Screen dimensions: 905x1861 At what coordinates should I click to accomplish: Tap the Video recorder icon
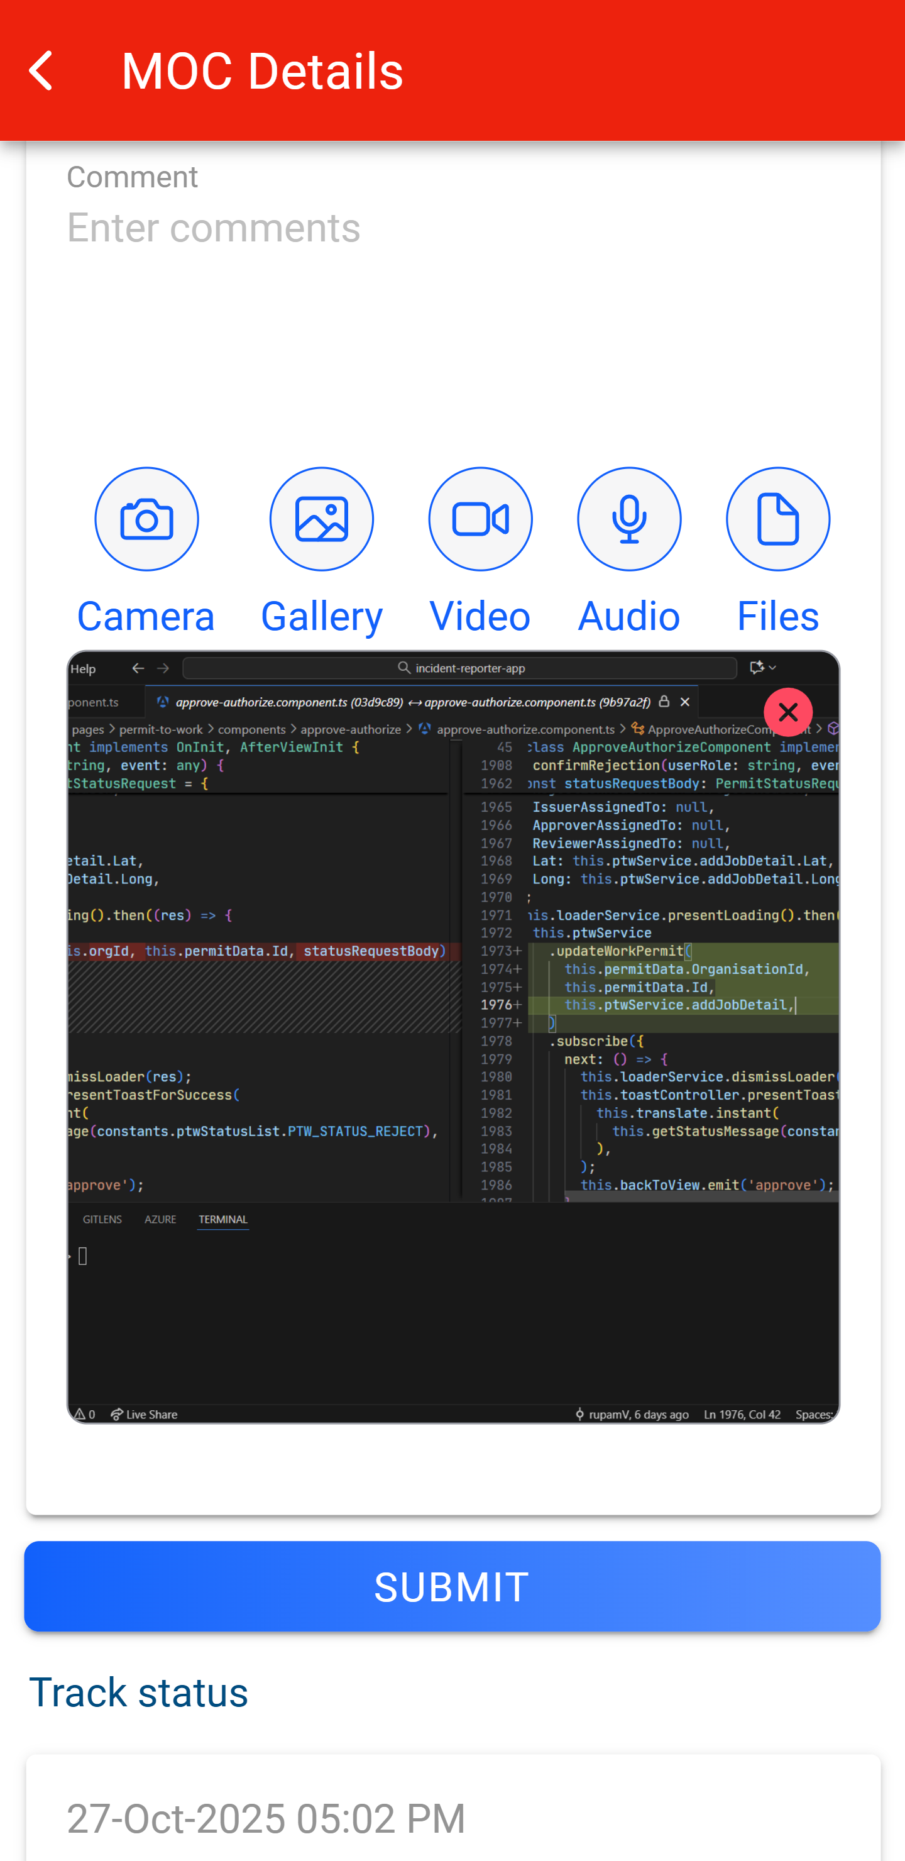pyautogui.click(x=480, y=519)
